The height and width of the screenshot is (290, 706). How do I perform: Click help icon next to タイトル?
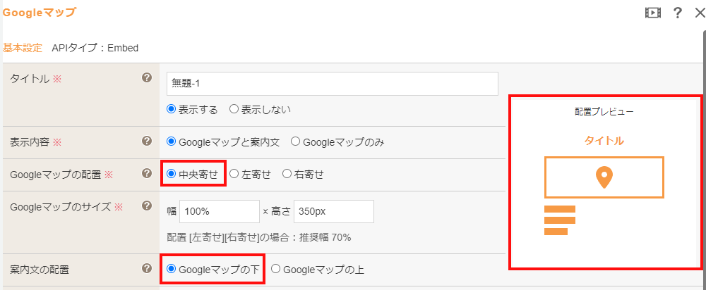(x=146, y=77)
